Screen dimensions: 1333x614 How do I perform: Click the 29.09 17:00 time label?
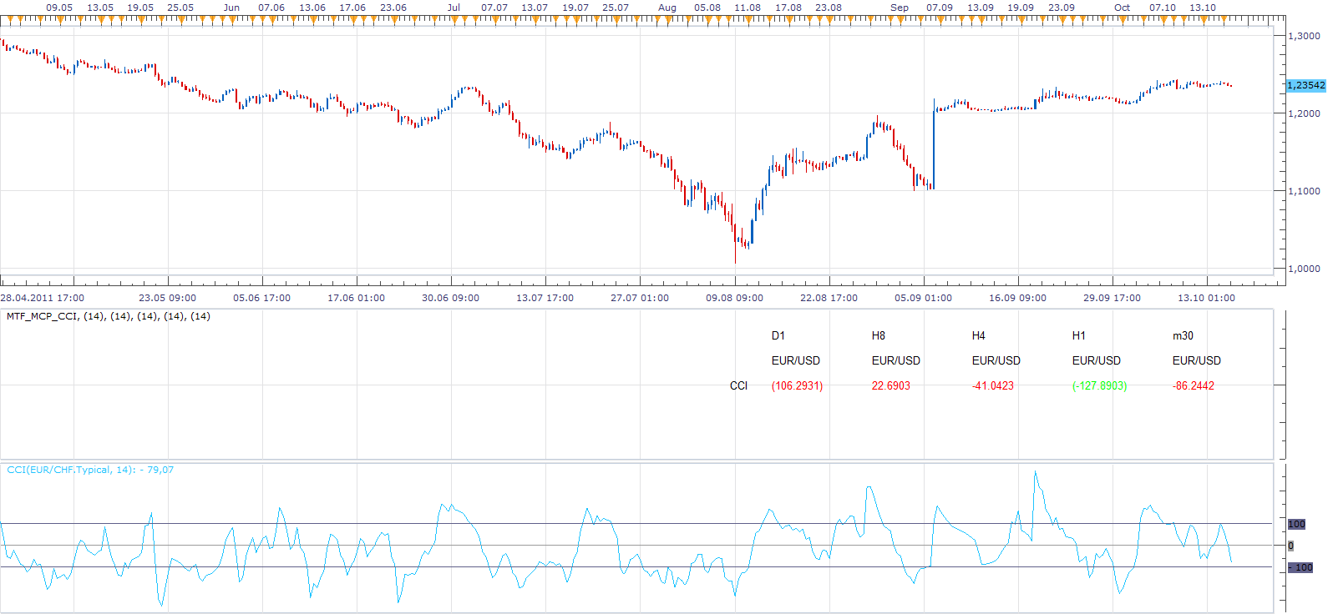point(1113,298)
